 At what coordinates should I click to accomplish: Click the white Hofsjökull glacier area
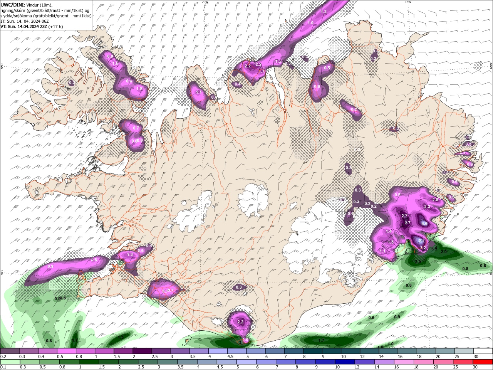click(x=253, y=200)
